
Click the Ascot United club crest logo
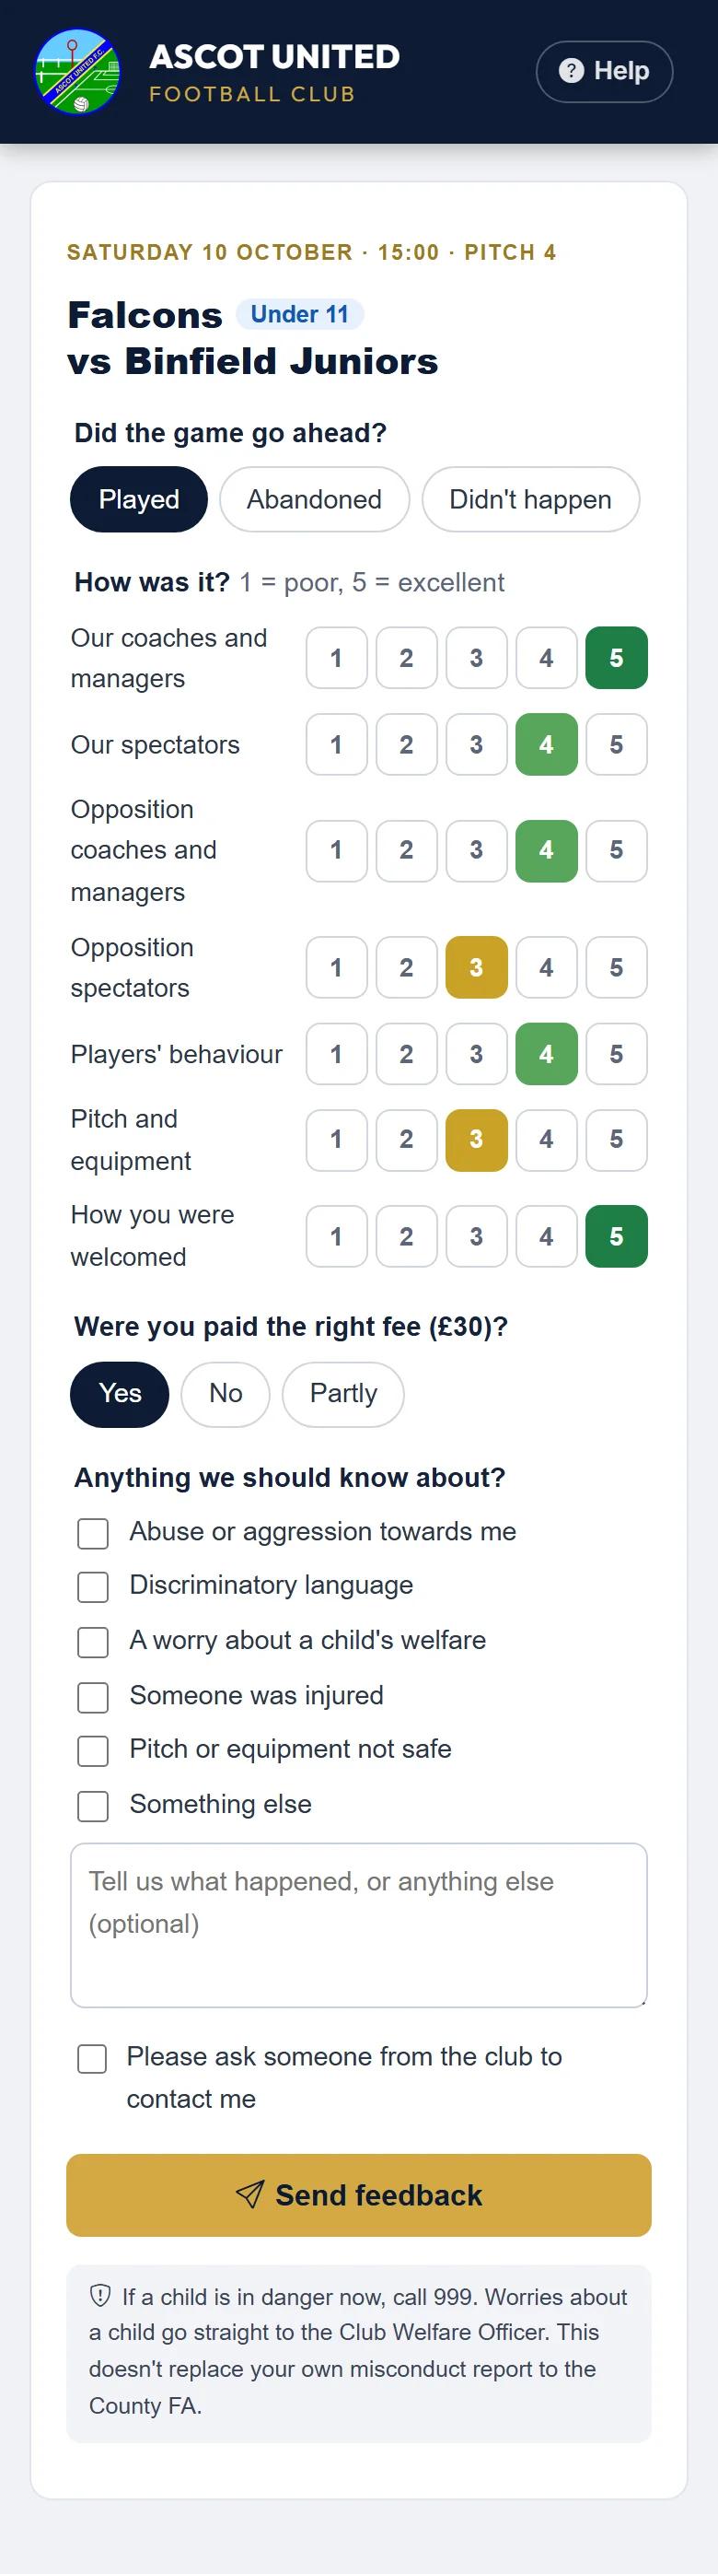(x=78, y=71)
